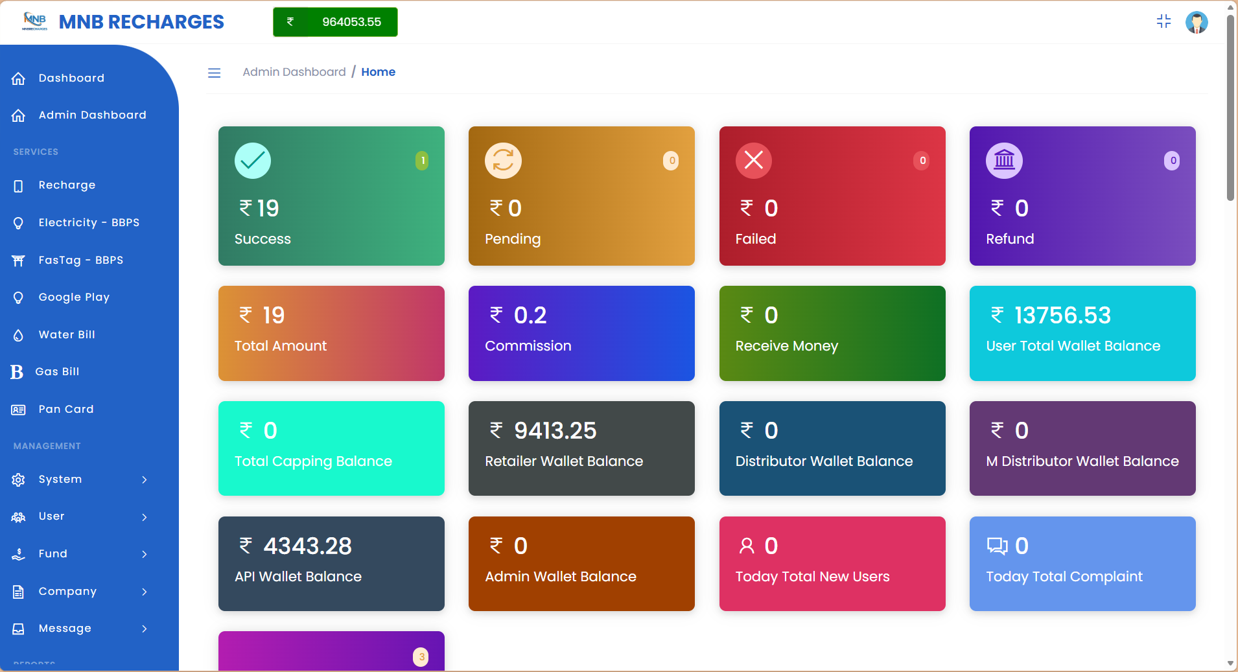
Task: Open Electricity - BBPS service
Action: (x=89, y=223)
